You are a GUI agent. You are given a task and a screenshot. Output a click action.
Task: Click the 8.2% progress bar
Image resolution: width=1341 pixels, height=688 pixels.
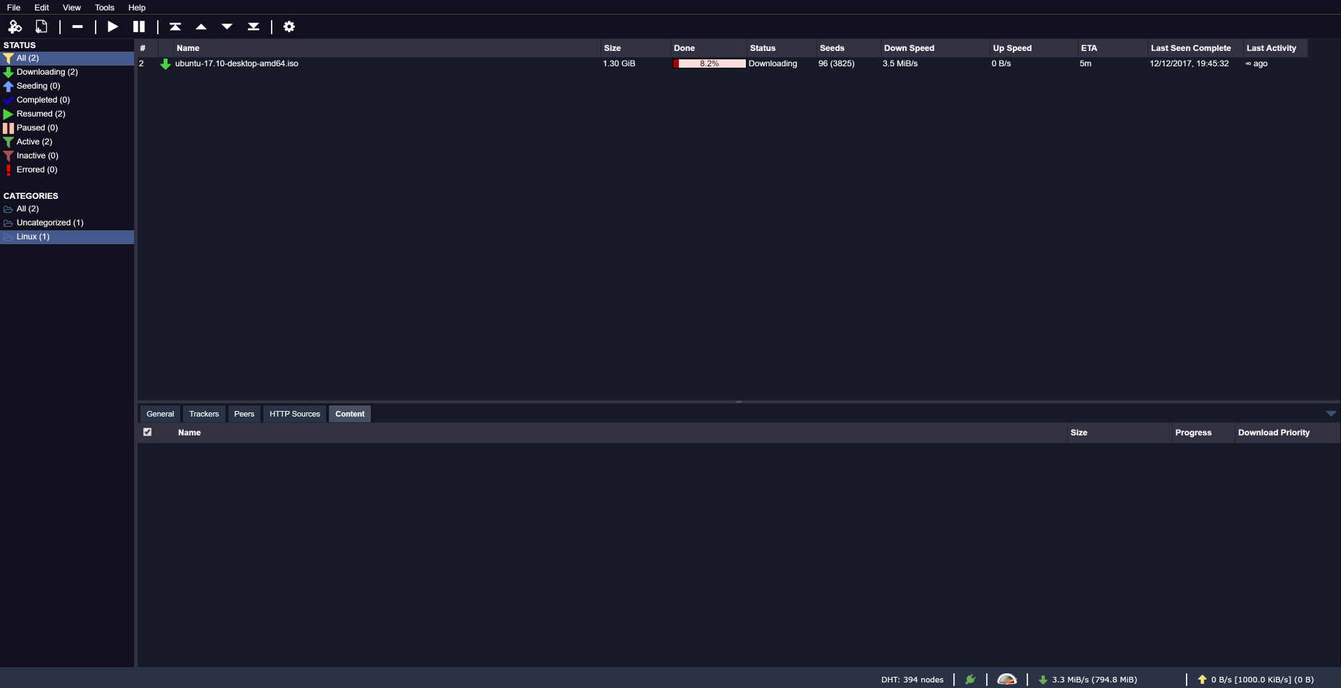708,63
